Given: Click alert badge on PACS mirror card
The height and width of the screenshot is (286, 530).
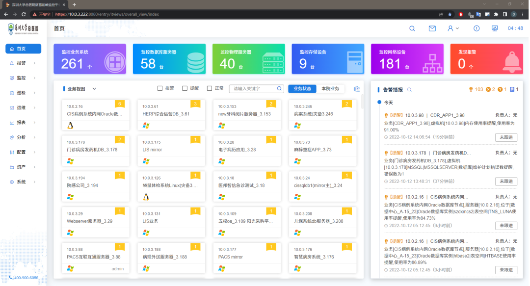Looking at the screenshot, I should [271, 247].
